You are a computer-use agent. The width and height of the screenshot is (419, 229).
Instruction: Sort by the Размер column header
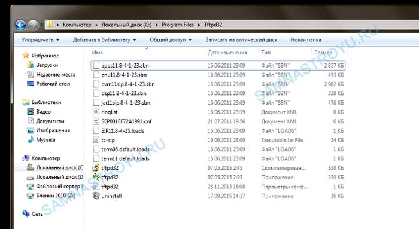coord(323,53)
